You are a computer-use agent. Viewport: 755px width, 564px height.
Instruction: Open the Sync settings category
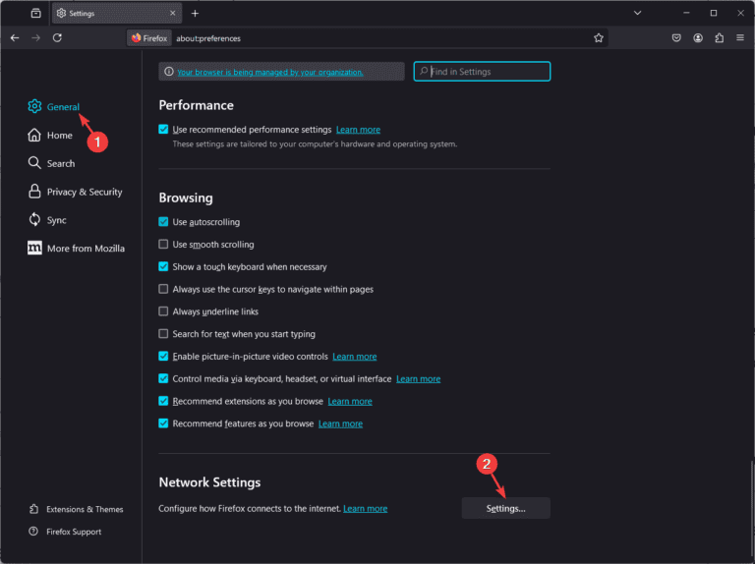pos(47,220)
